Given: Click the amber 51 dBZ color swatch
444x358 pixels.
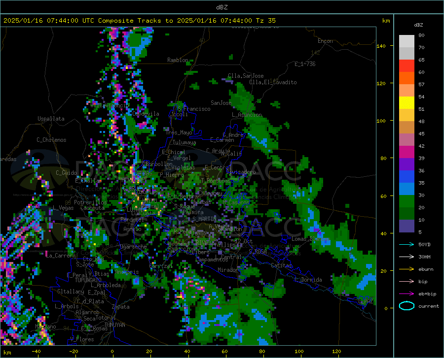Looking at the screenshot, I should point(407,115).
